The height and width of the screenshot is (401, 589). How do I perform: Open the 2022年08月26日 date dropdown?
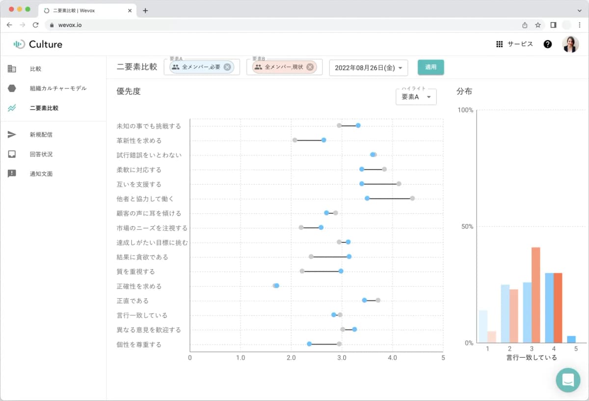(368, 68)
